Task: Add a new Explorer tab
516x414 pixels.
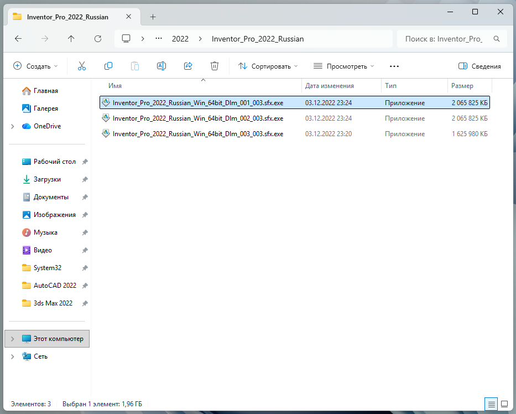Action: pyautogui.click(x=153, y=17)
